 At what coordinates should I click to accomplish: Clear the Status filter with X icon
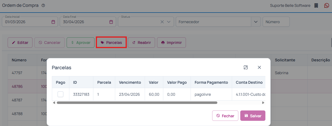click(162, 22)
